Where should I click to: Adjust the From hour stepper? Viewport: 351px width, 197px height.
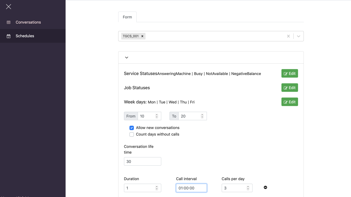coord(157,116)
